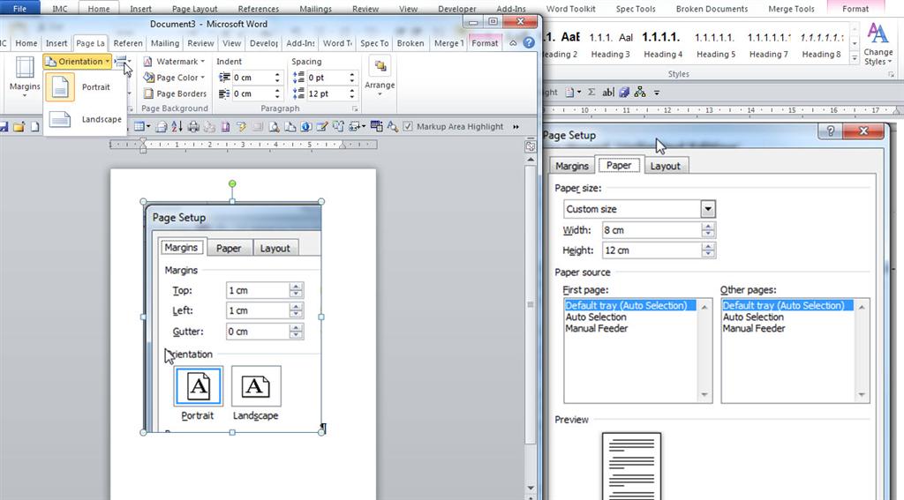Click the Indent Left value field

tap(252, 78)
